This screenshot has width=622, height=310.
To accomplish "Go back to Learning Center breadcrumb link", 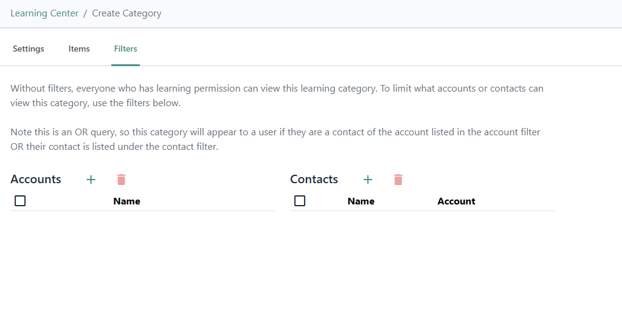I will click(x=44, y=13).
